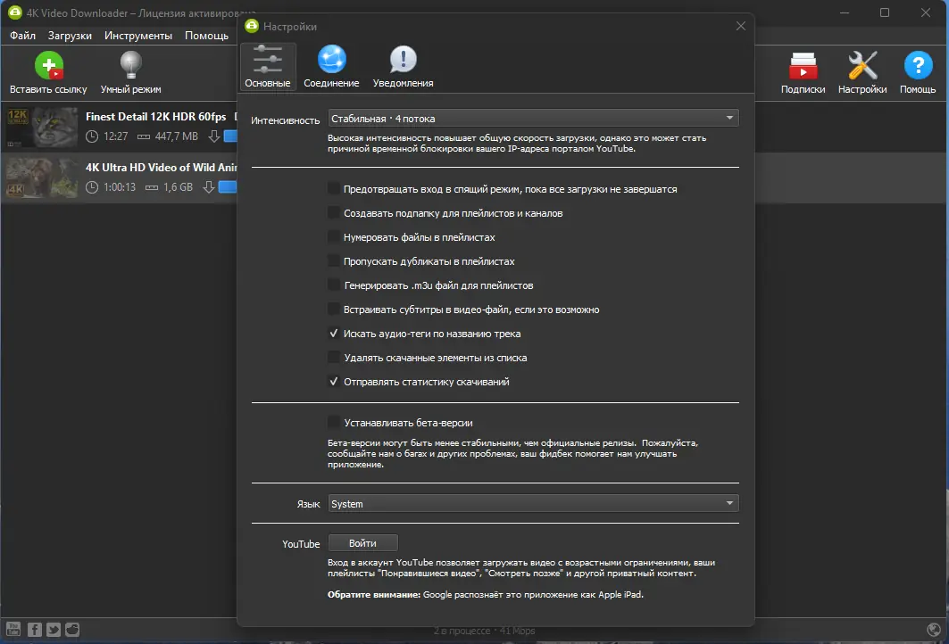Open Settings (Настройки) wrench toolbar icon
949x644 pixels.
pyautogui.click(x=862, y=65)
